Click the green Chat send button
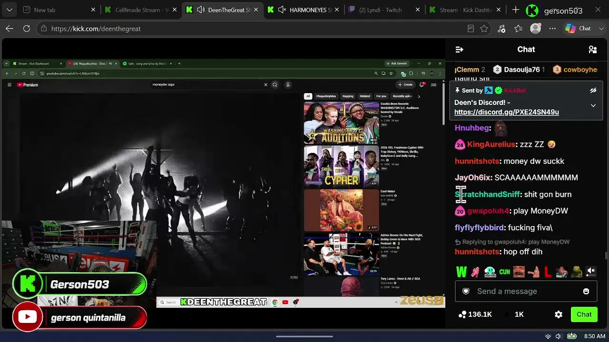 (x=584, y=314)
